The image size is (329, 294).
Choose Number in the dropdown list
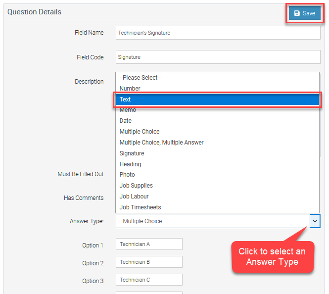coord(217,89)
